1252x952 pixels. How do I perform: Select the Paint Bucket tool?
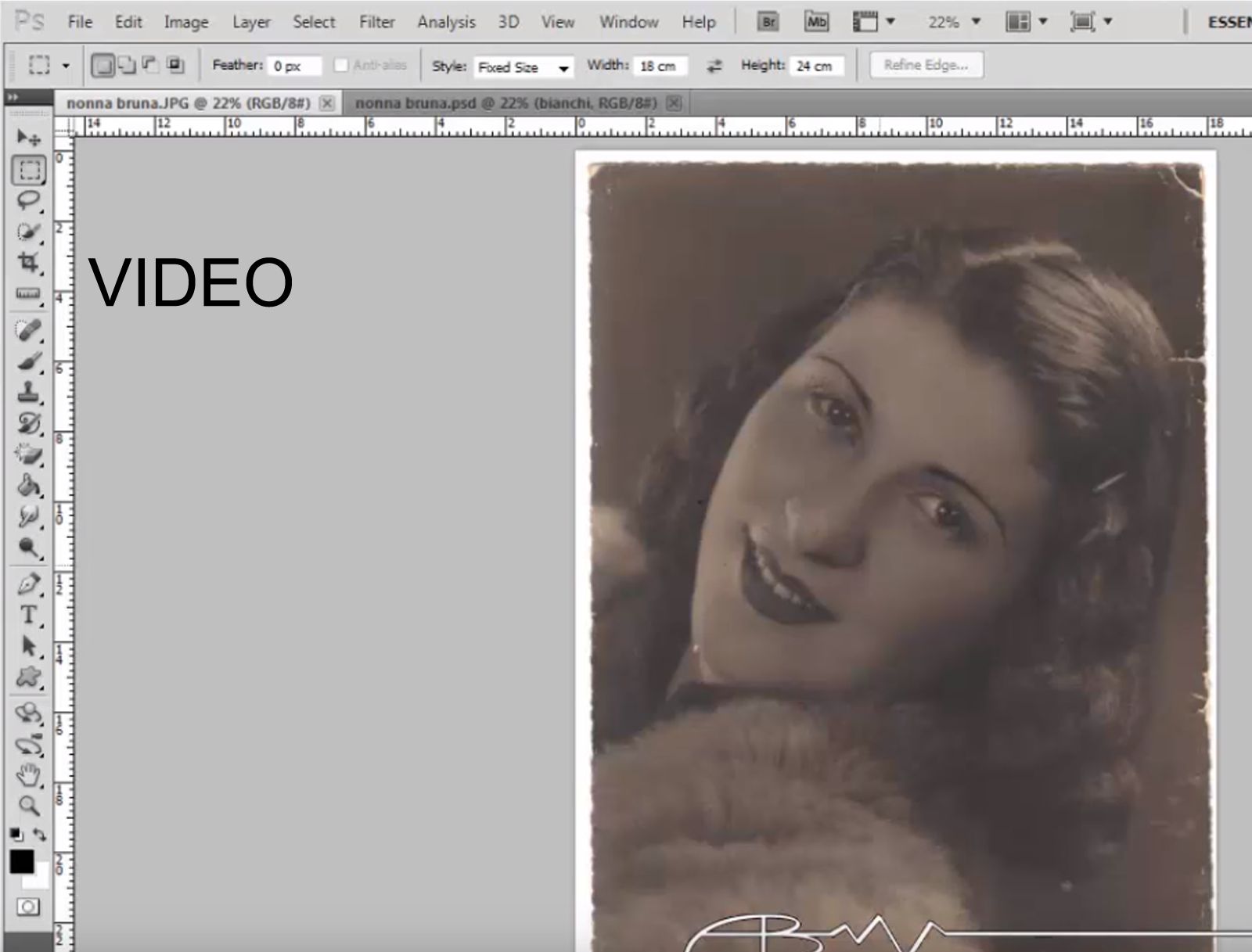29,485
